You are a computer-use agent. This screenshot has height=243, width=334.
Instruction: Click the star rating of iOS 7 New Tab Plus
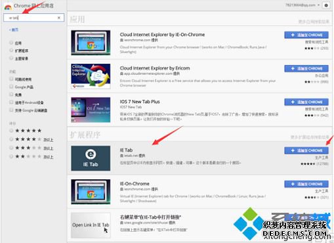(312, 116)
